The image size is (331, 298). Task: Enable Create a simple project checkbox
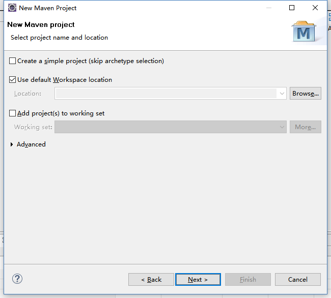tap(12, 61)
